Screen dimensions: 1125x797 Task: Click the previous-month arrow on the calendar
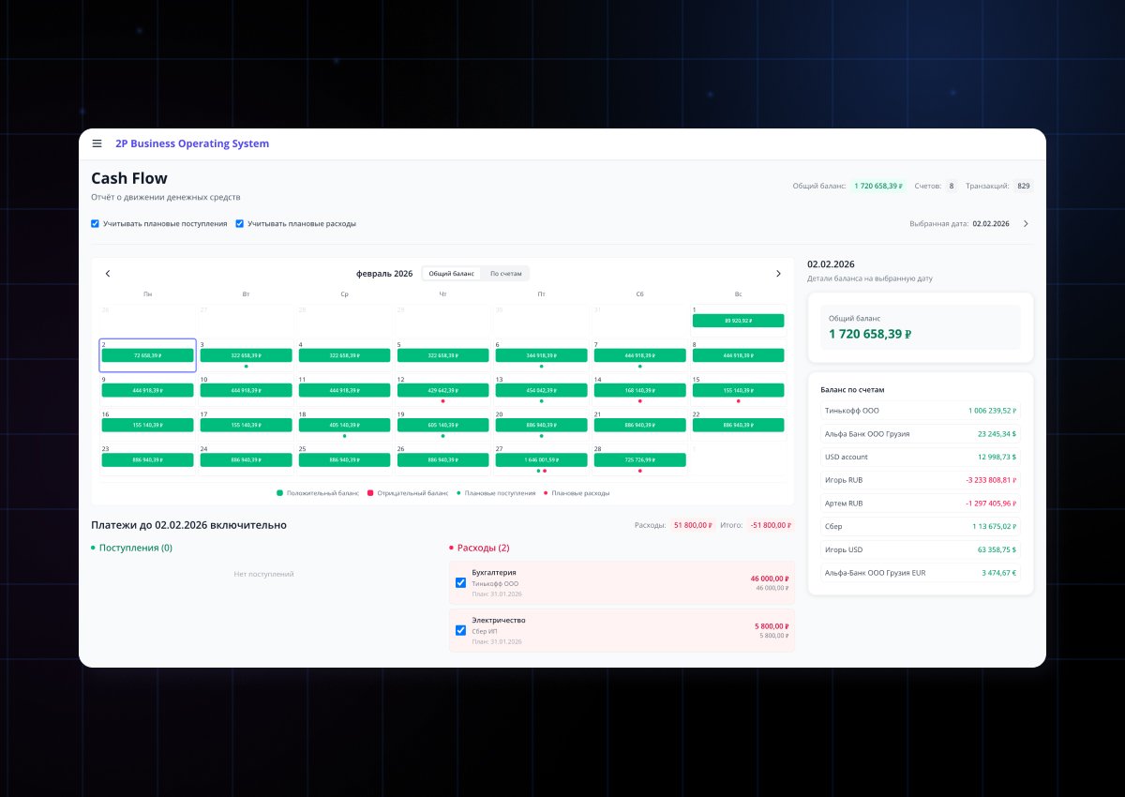click(108, 273)
